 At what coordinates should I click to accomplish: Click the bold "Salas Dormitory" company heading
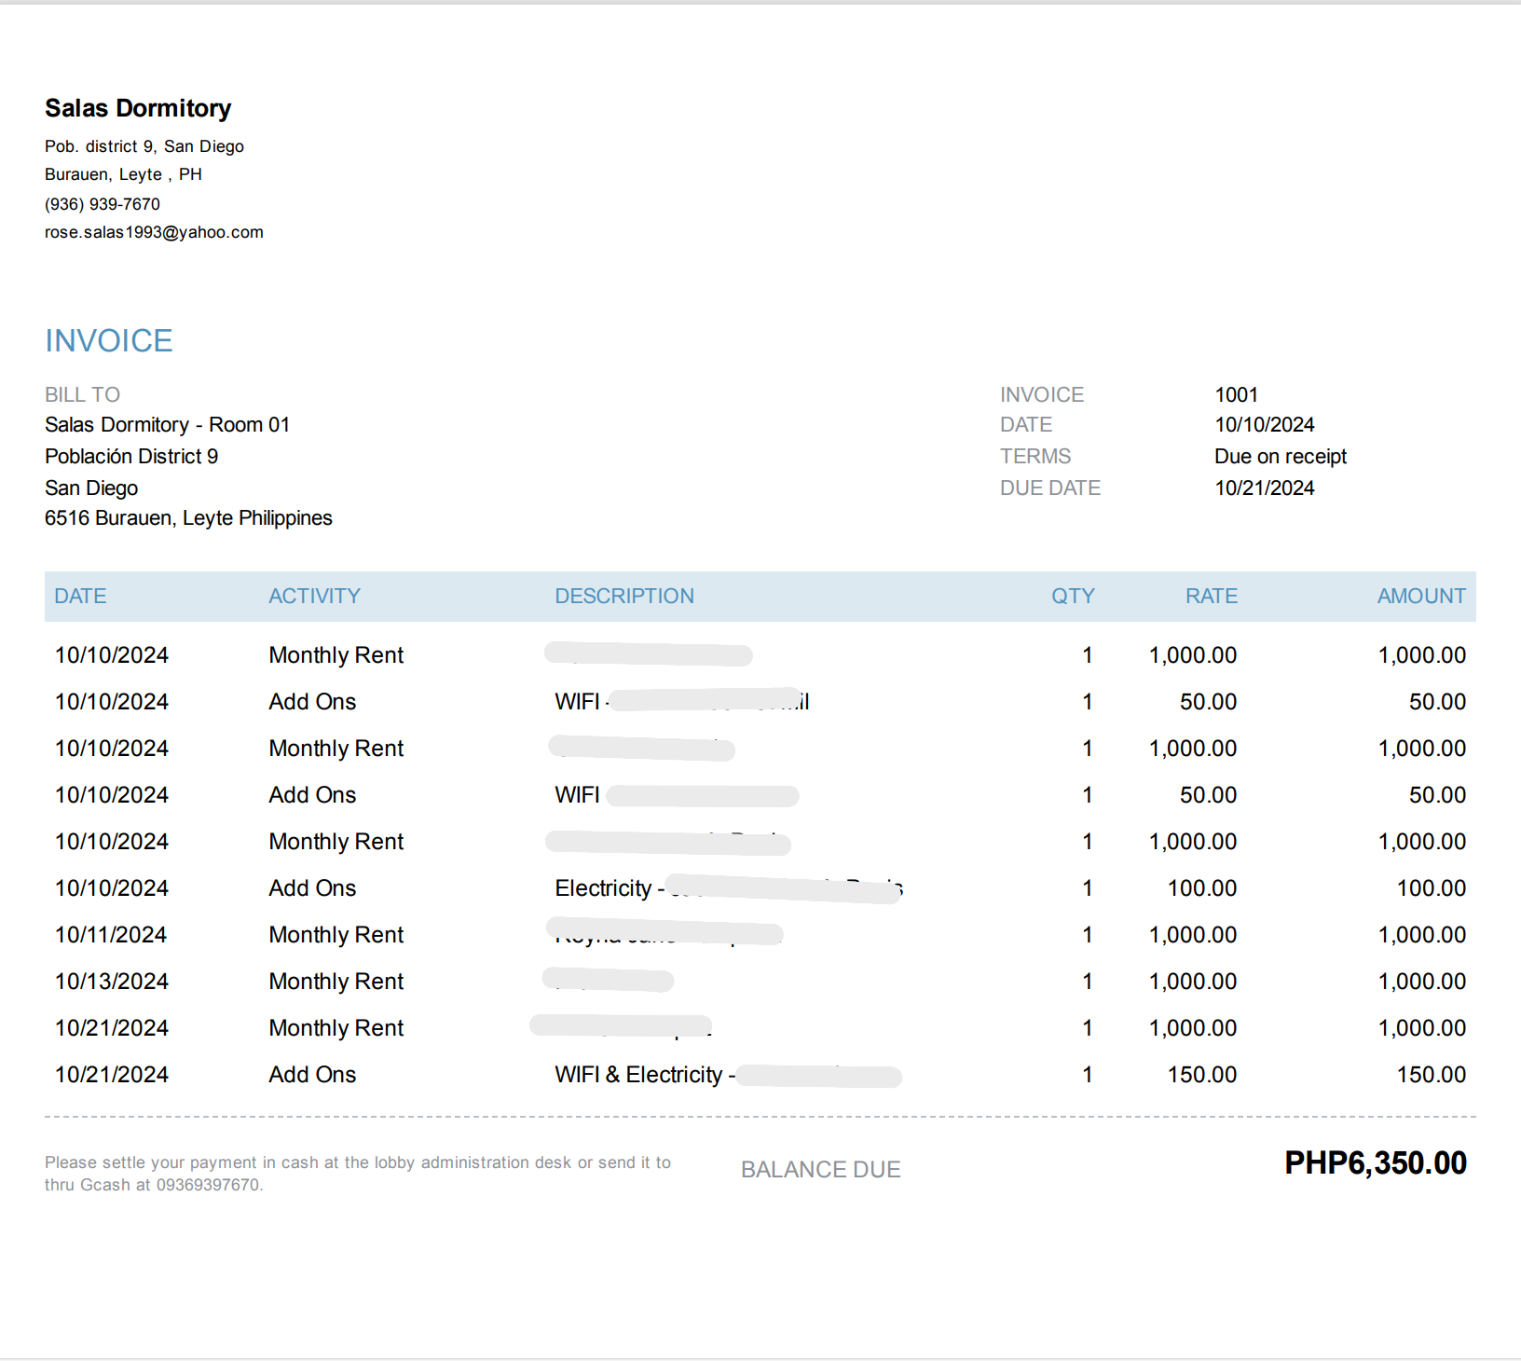[138, 108]
